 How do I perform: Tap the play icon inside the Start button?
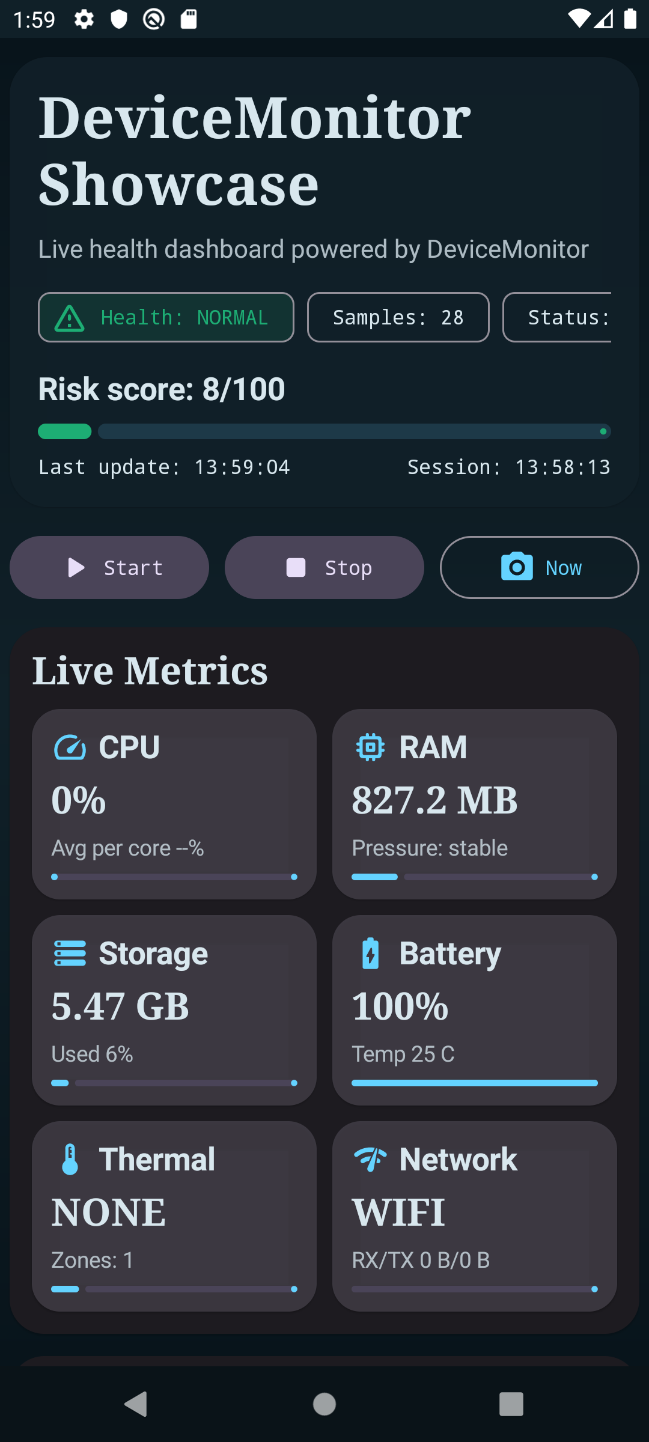click(x=76, y=567)
